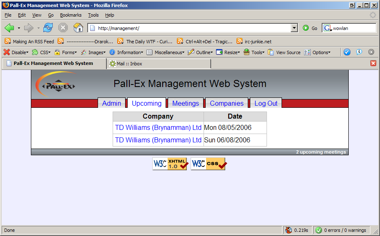The width and height of the screenshot is (380, 236).
Task: Switch to the Mail :: Inbox tab
Action: [x=159, y=64]
